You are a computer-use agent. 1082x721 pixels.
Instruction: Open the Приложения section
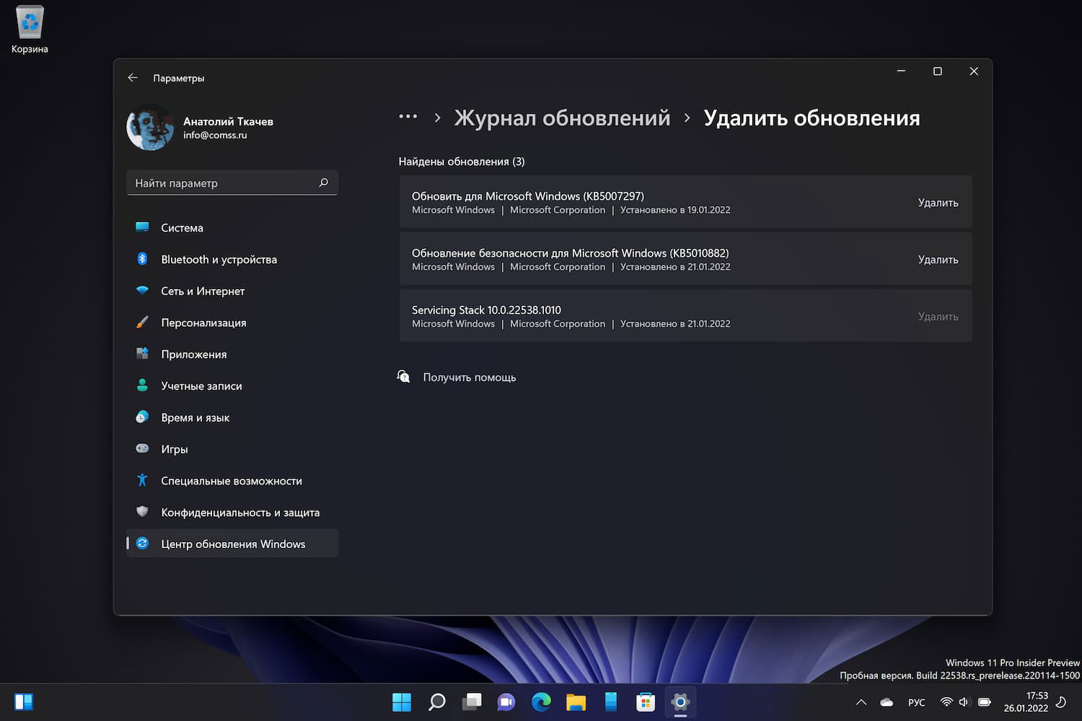point(232,355)
